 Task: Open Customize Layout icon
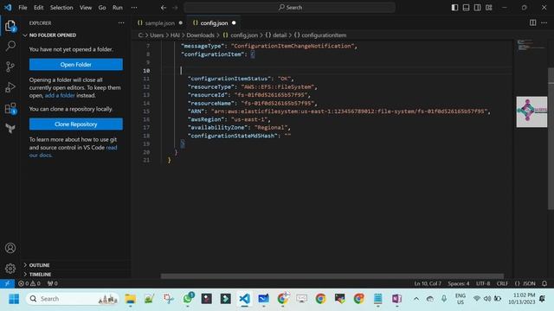[x=488, y=8]
